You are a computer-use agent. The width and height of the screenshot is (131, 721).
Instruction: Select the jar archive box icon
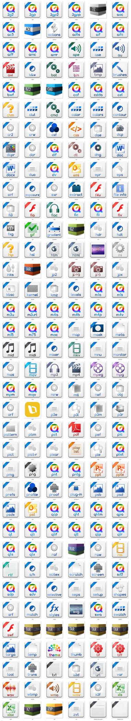pyautogui.click(x=32, y=270)
